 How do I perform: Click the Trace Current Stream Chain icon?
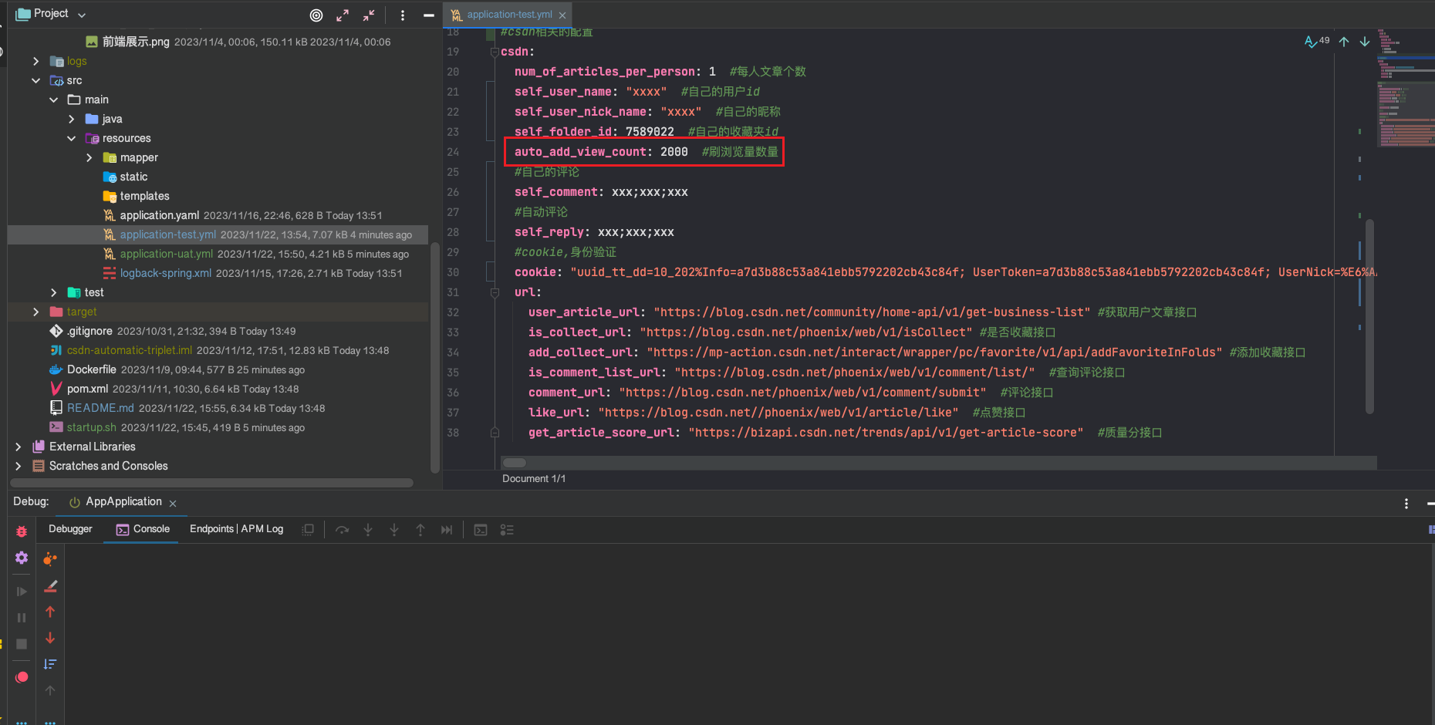pos(507,530)
